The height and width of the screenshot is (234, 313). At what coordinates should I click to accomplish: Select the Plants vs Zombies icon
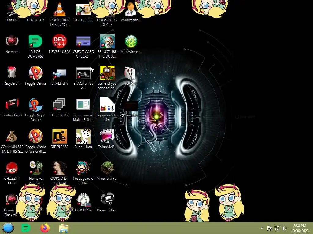click(x=35, y=173)
